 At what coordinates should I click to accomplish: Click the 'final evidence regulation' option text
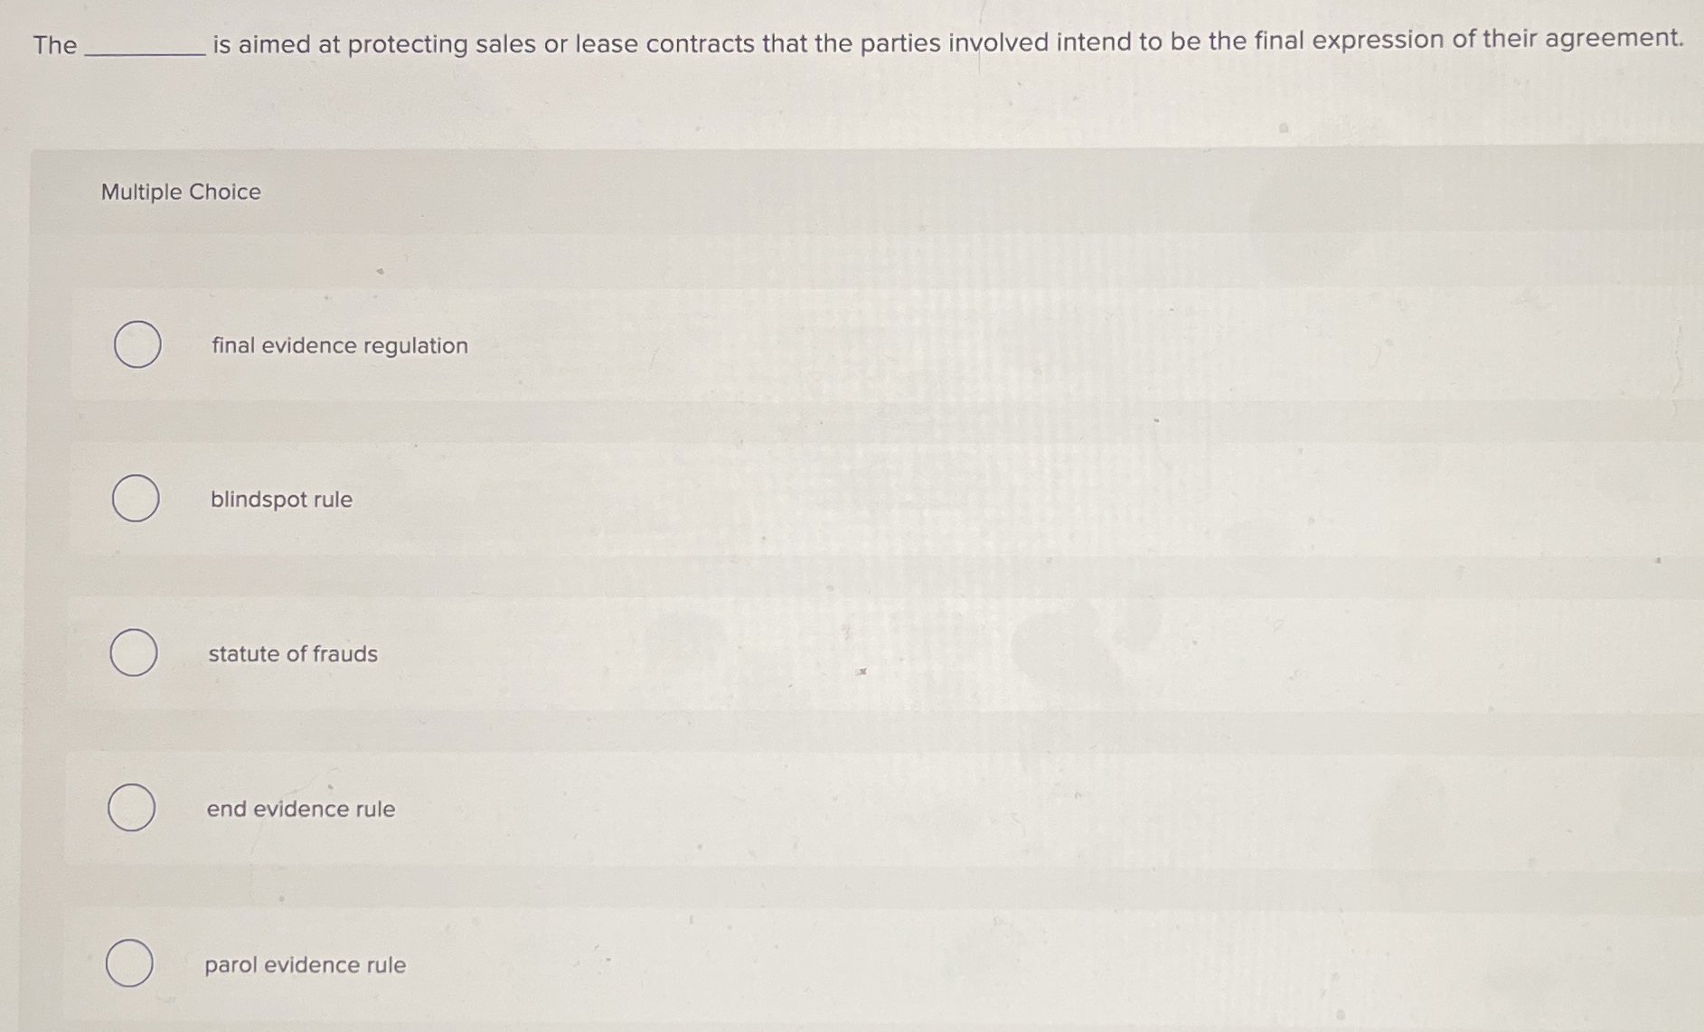point(338,345)
